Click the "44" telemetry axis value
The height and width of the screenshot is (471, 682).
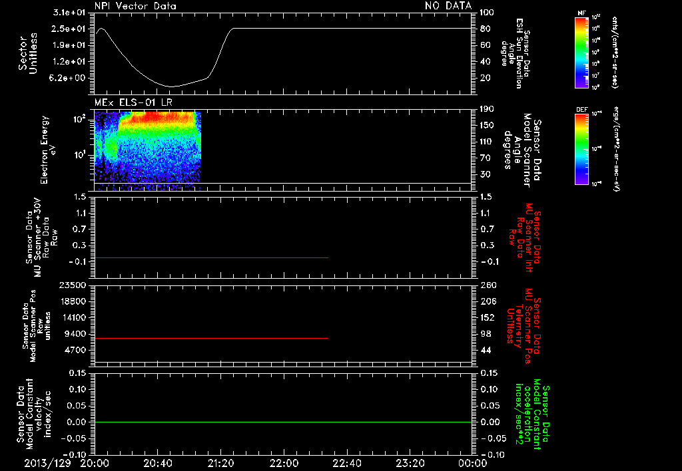click(486, 350)
